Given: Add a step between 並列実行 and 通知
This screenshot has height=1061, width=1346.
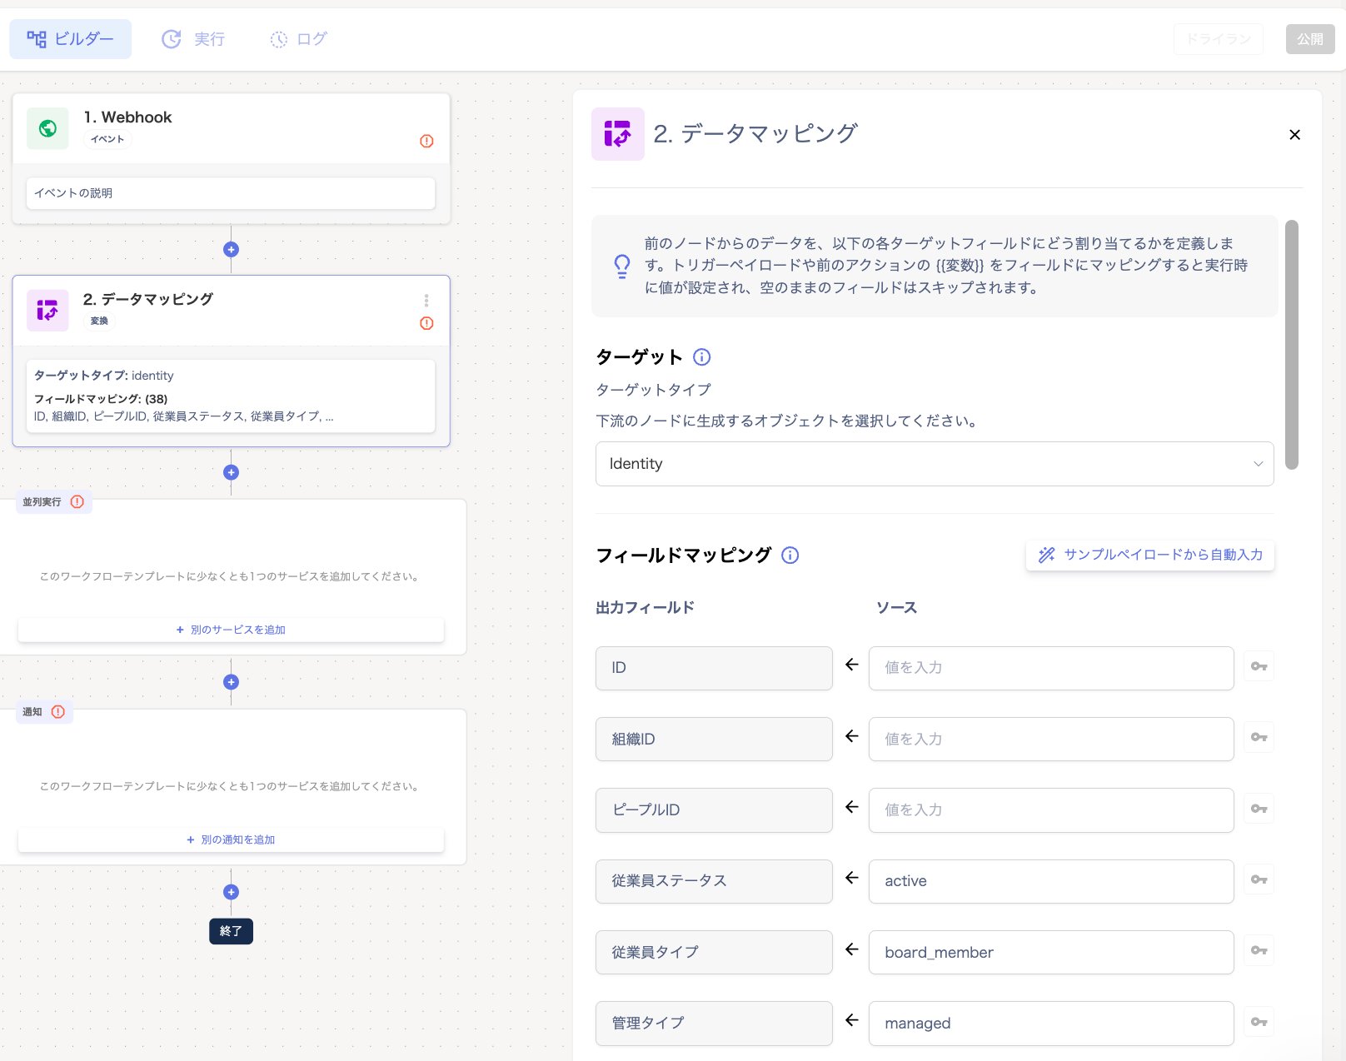Looking at the screenshot, I should click(231, 682).
